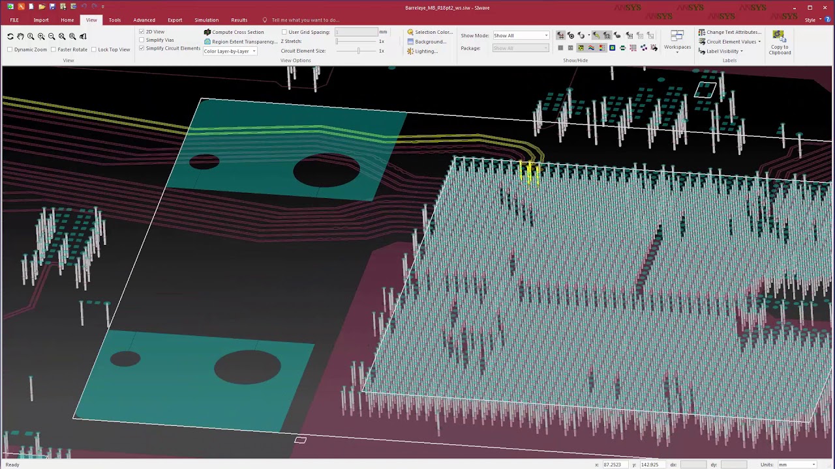Select the pan hand tool
This screenshot has width=835, height=469.
point(20,36)
